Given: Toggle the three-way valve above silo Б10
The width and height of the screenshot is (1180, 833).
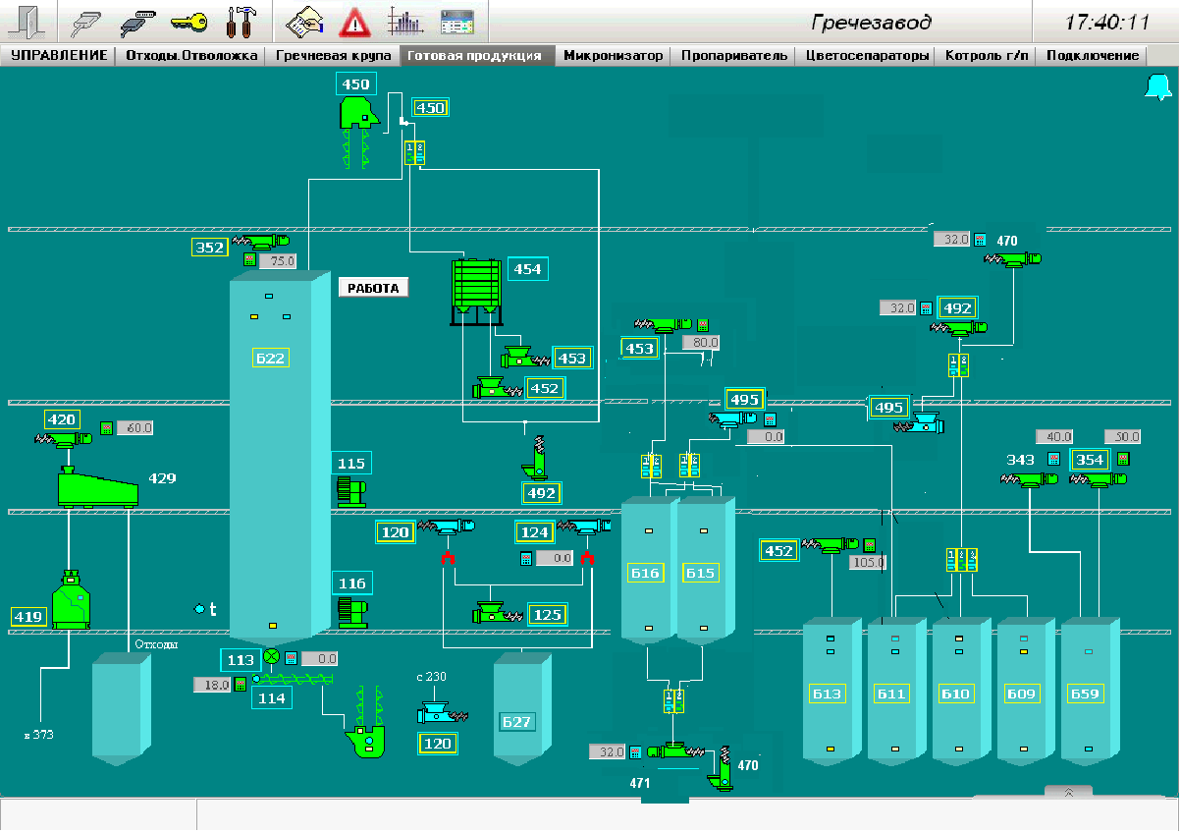Looking at the screenshot, I should 962,559.
